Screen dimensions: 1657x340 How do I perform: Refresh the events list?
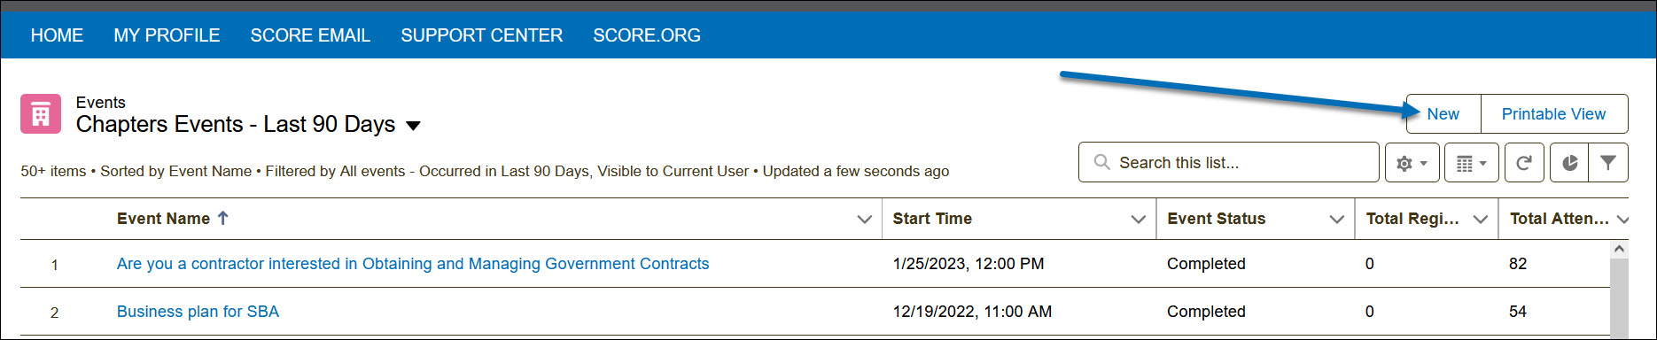click(x=1524, y=163)
